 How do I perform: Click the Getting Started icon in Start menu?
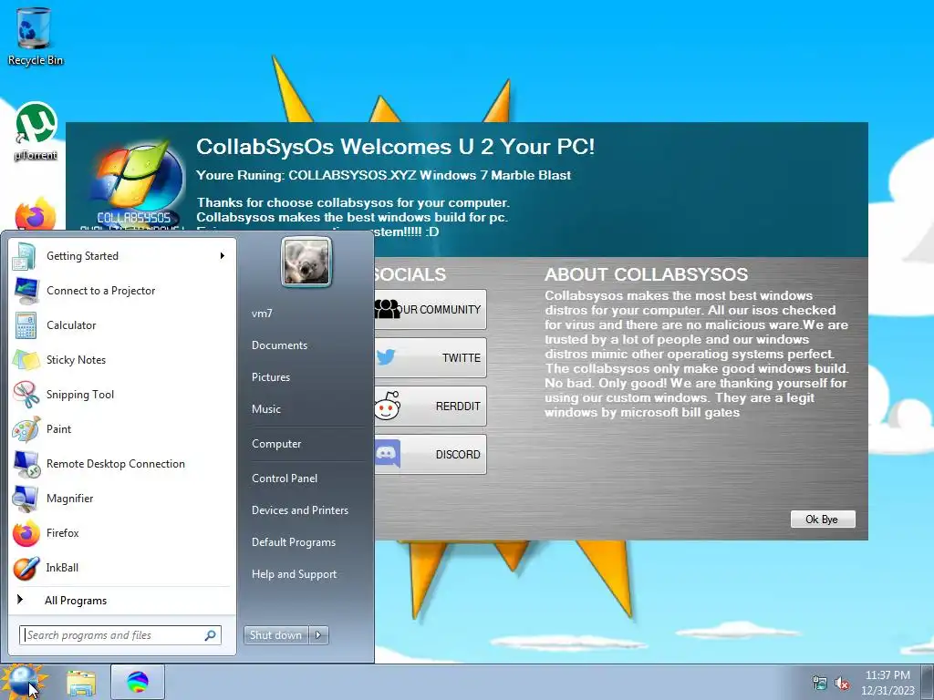pos(25,256)
